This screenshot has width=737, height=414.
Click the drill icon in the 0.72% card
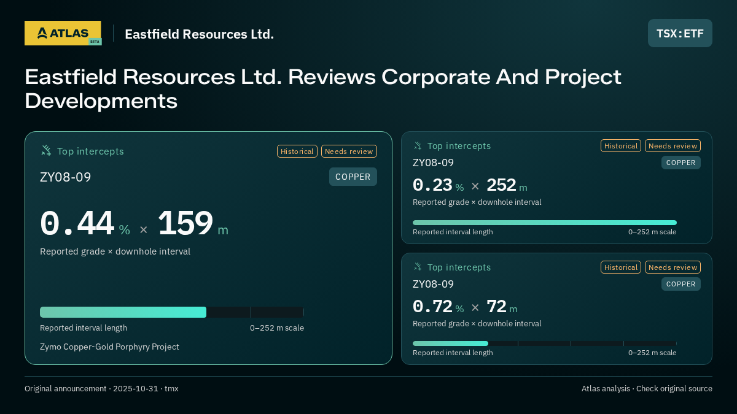(418, 267)
